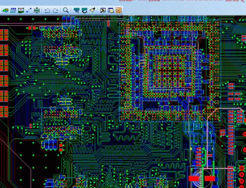Undo the last action
This screenshot has height=188, width=246.
pyautogui.click(x=47, y=11)
